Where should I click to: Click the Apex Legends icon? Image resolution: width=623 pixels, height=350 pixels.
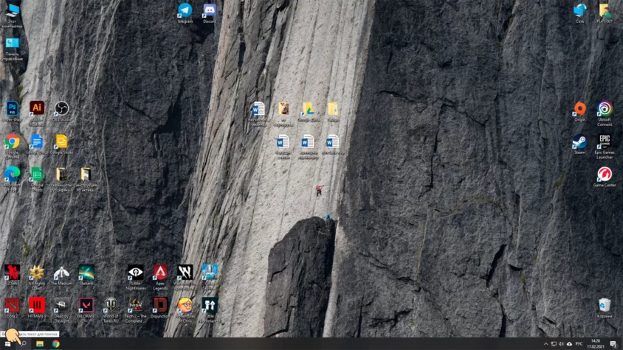160,273
